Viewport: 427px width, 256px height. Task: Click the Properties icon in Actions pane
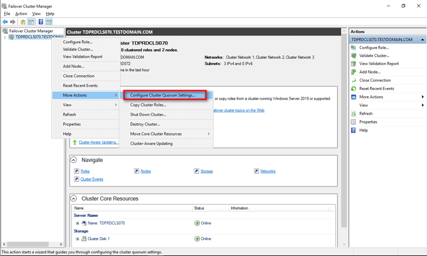353,122
